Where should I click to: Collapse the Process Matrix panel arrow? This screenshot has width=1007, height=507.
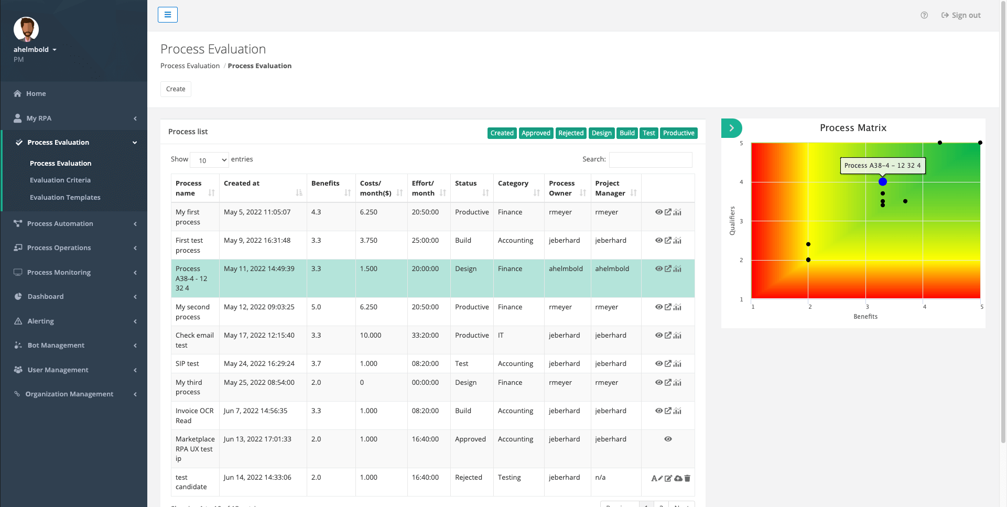731,128
